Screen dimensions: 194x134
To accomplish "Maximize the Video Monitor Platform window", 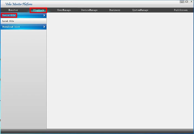I will (x=187, y=2).
